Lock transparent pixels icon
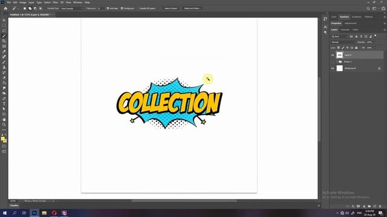Screen dimensions: 387x217 click(339, 48)
